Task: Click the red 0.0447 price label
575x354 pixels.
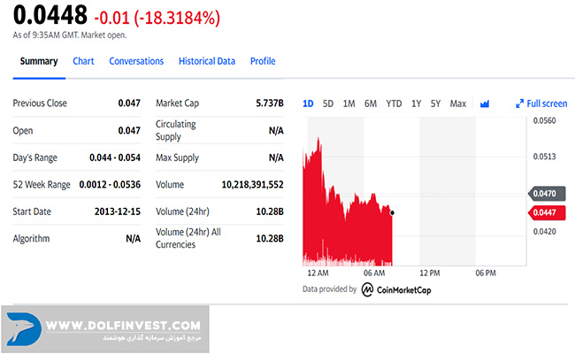Action: 544,212
